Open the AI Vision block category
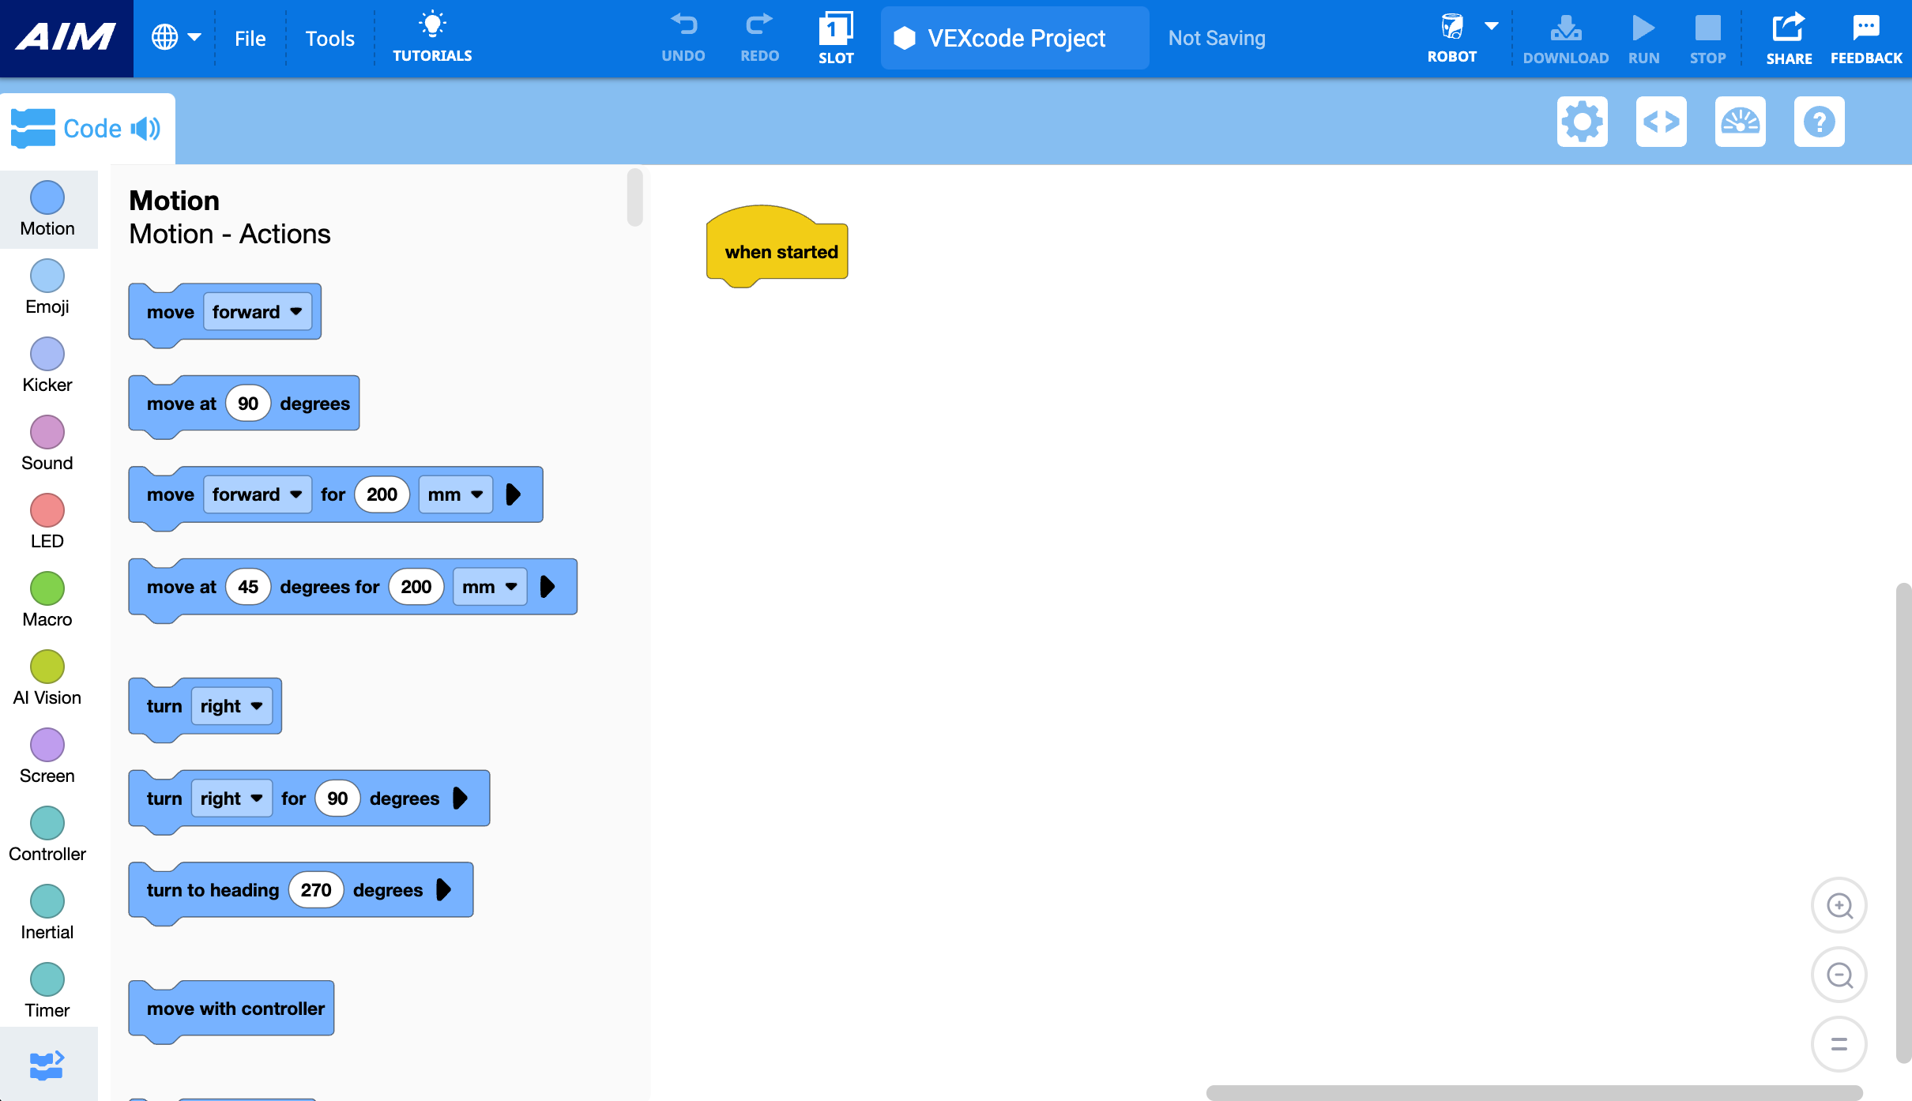This screenshot has width=1912, height=1101. pyautogui.click(x=47, y=676)
